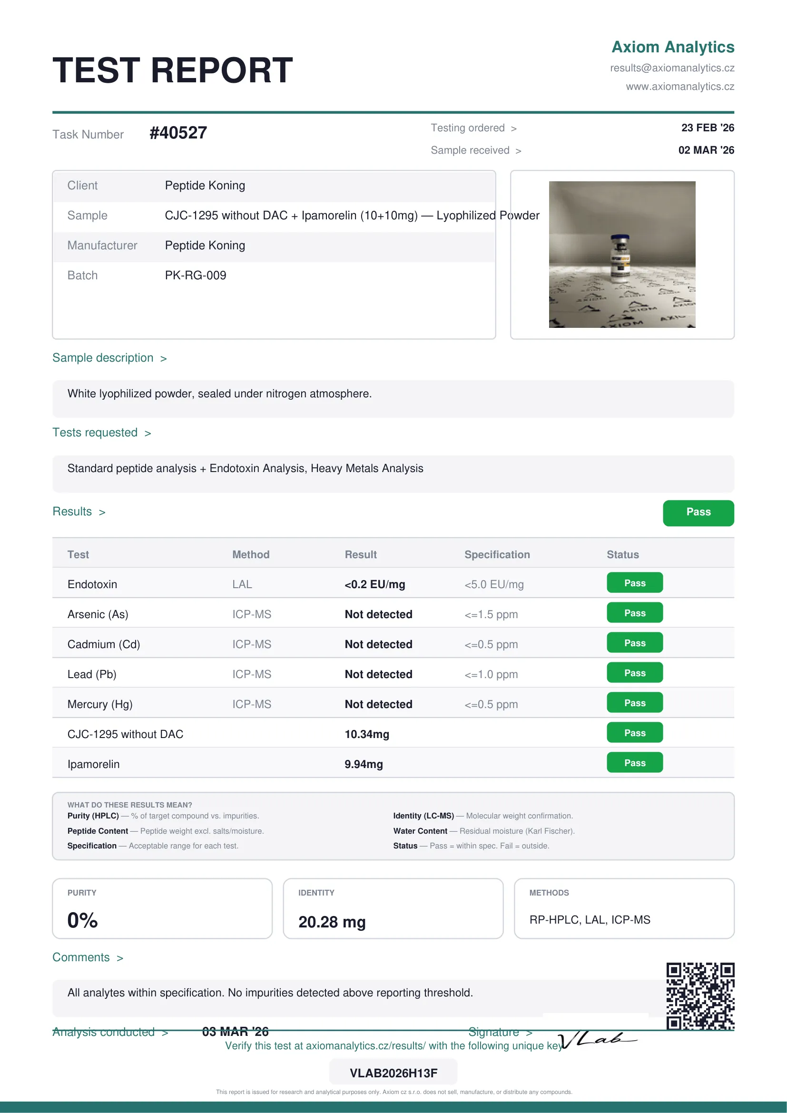This screenshot has width=787, height=1113.
Task: Click the Pass badge in the Lead row
Action: pyautogui.click(x=635, y=673)
